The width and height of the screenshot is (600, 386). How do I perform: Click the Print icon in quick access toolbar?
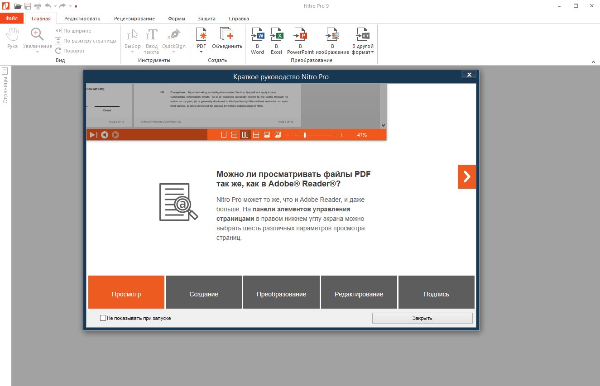(x=38, y=6)
